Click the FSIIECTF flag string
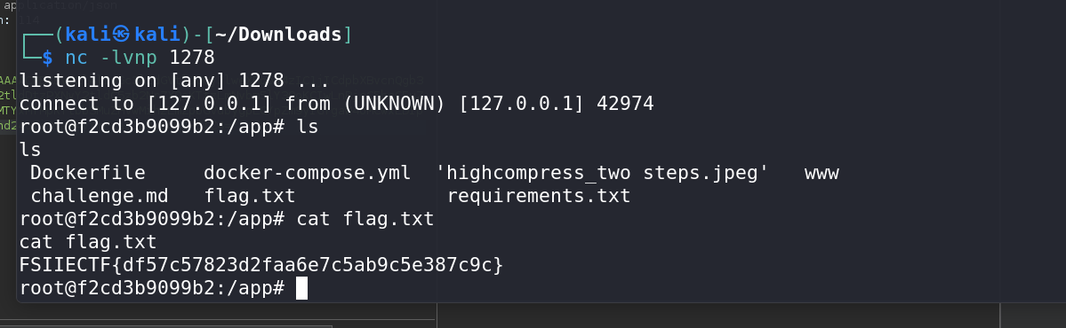The height and width of the screenshot is (328, 1066). (261, 265)
